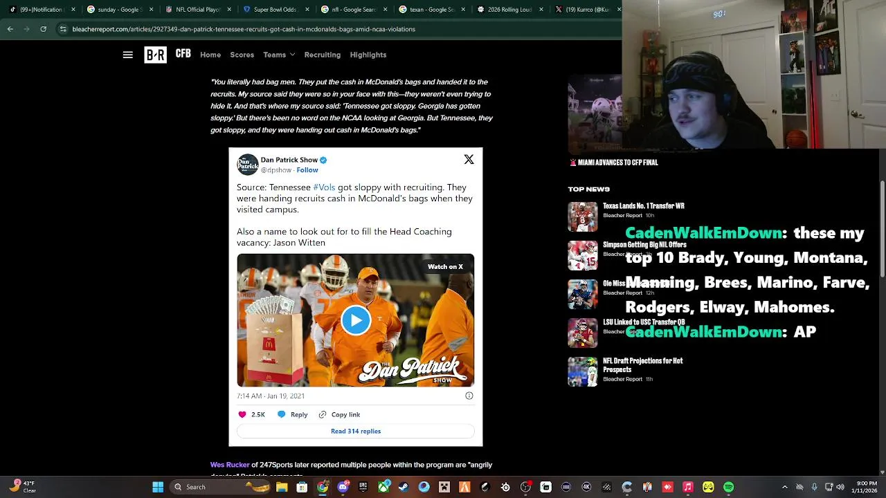This screenshot has height=498, width=886.
Task: Like the tweet via heart icon
Action: tap(242, 414)
